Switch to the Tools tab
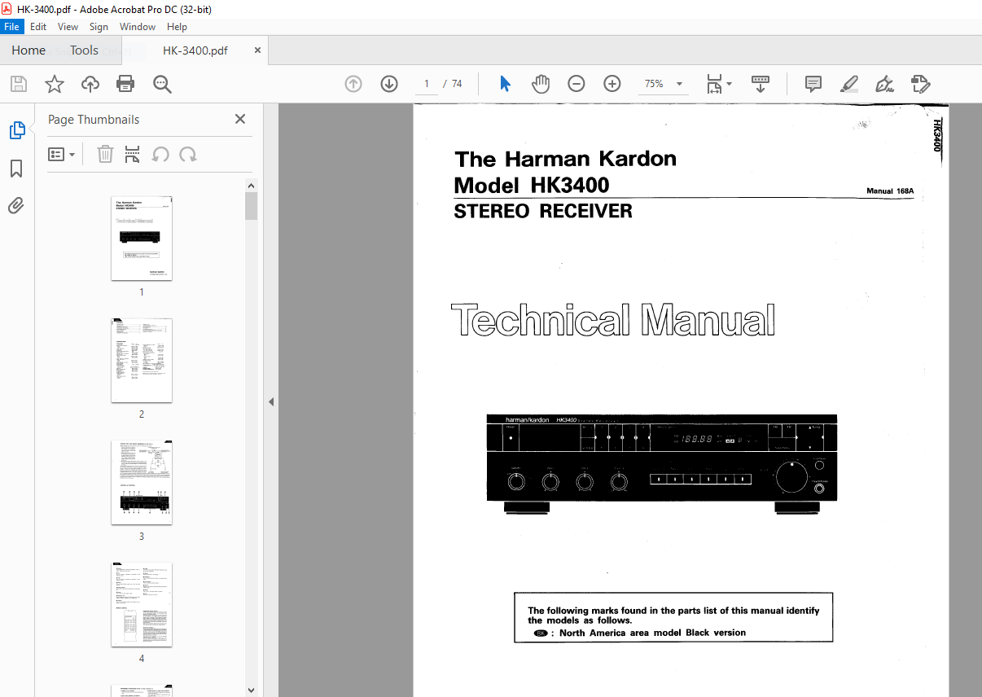 click(84, 50)
